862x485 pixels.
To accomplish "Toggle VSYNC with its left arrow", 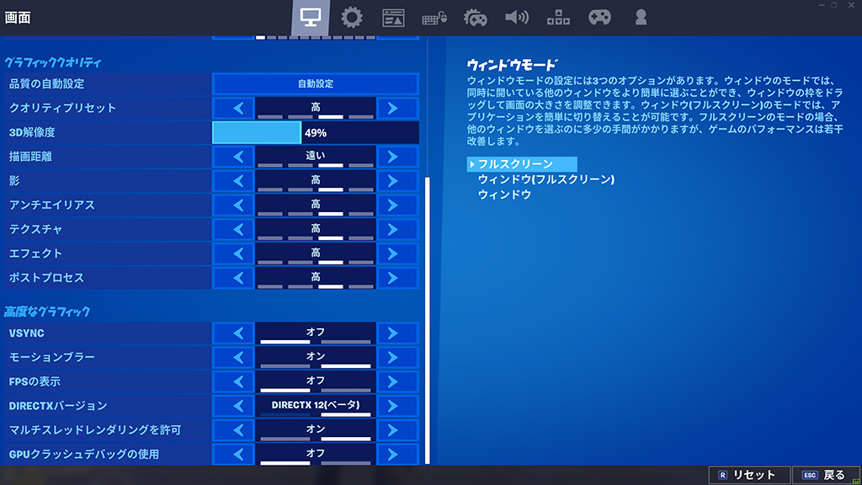I will point(233,333).
